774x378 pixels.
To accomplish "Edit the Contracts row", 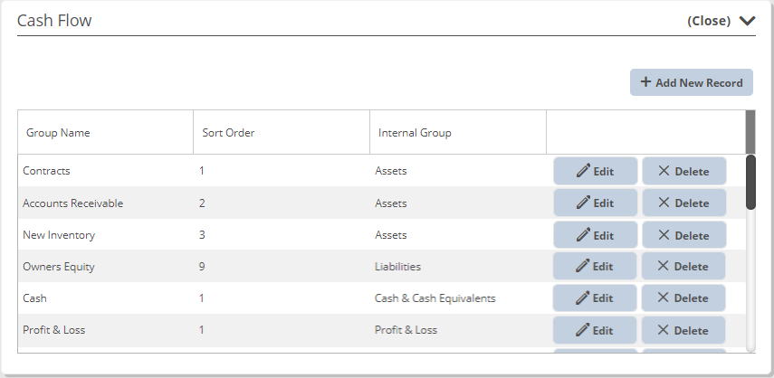I will [x=596, y=171].
